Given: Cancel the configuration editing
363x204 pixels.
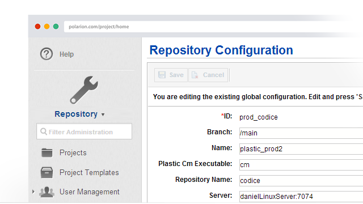Looking at the screenshot, I should (x=208, y=75).
